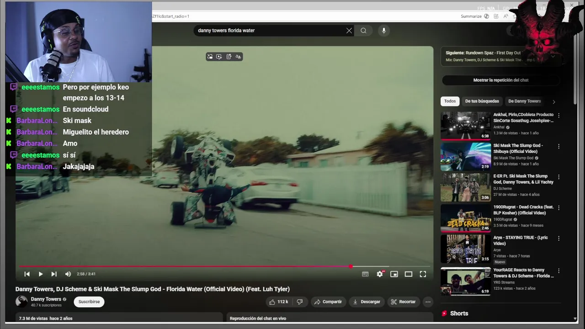
Task: Open options menu for Dead Cracka video
Action: pyautogui.click(x=558, y=207)
